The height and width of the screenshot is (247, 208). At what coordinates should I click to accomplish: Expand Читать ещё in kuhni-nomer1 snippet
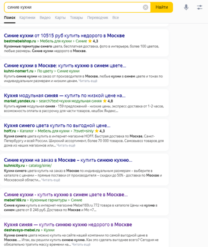point(88,81)
